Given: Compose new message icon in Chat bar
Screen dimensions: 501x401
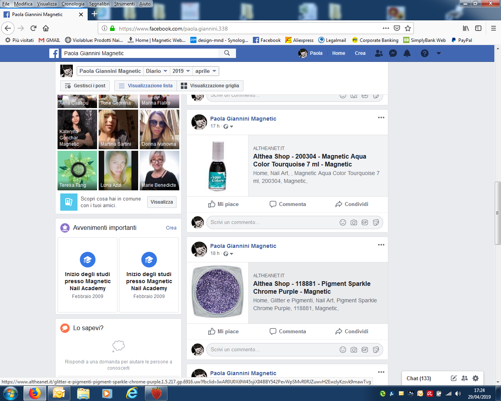Looking at the screenshot, I should click(454, 378).
